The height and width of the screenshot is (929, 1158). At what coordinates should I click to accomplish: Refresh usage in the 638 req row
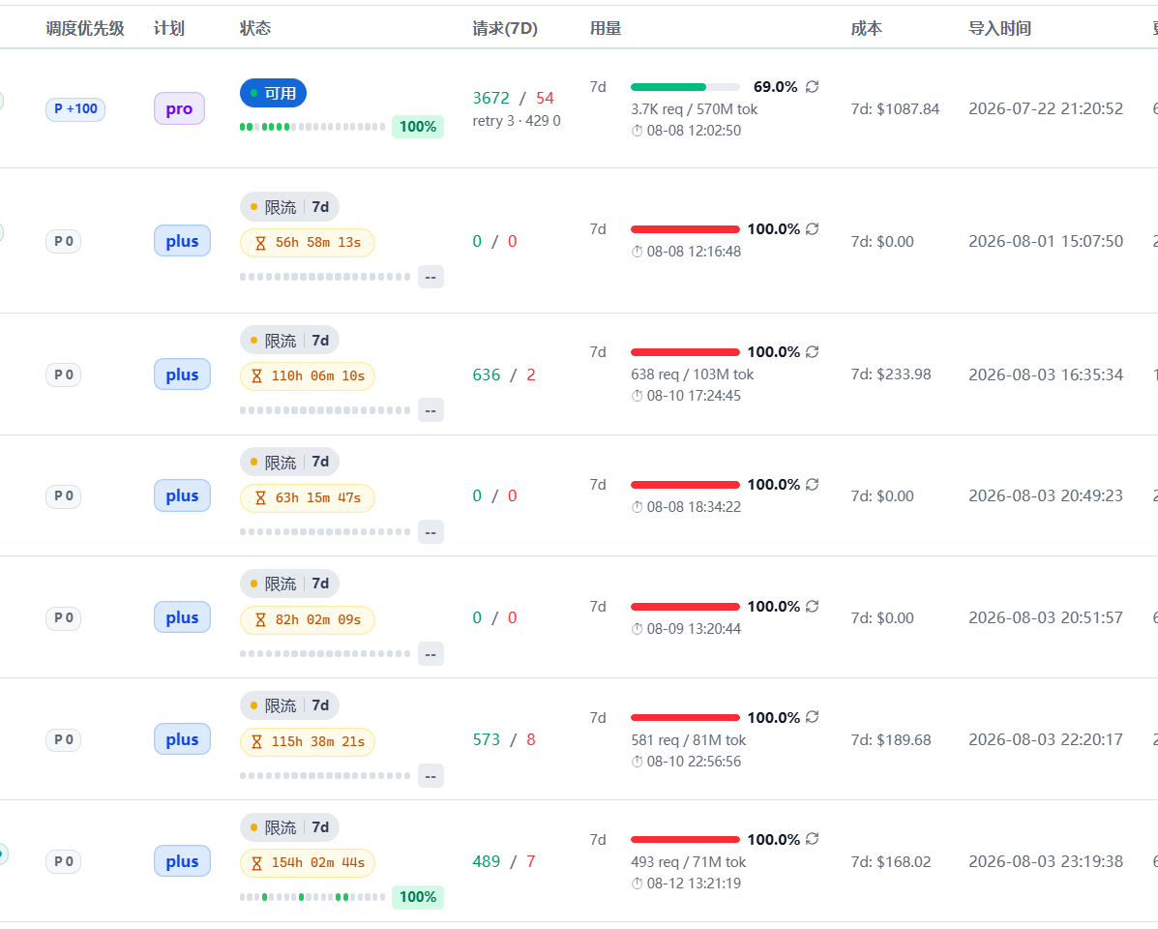tap(813, 351)
